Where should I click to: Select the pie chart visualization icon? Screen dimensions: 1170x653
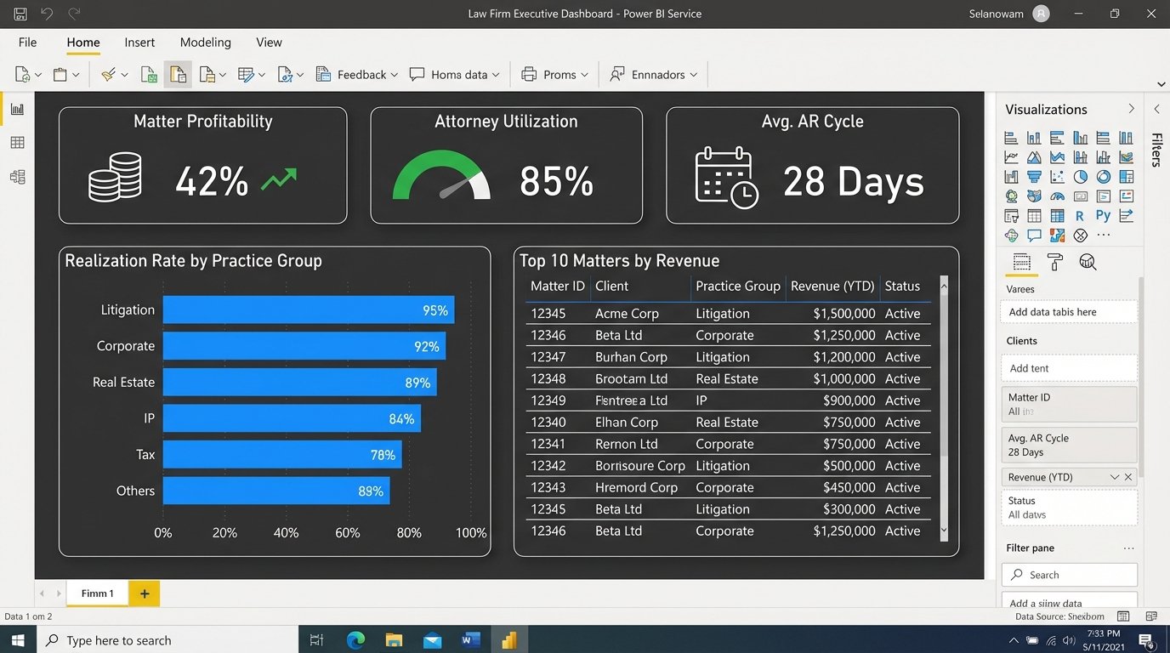pos(1080,176)
